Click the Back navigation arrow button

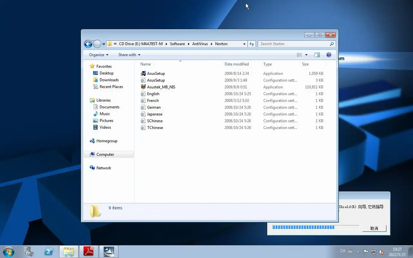point(88,44)
